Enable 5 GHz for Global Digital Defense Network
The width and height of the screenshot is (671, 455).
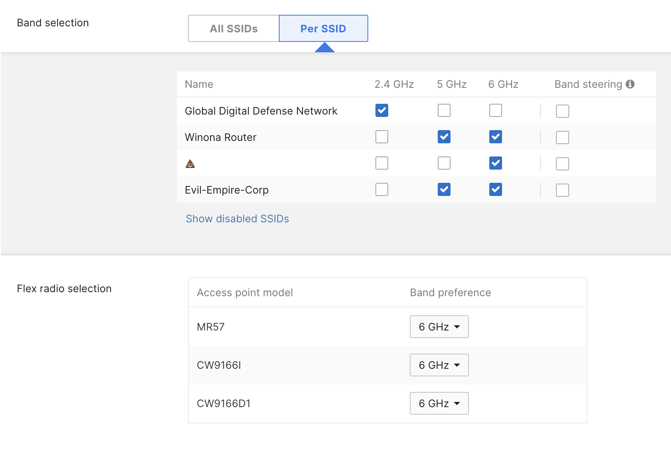(444, 111)
